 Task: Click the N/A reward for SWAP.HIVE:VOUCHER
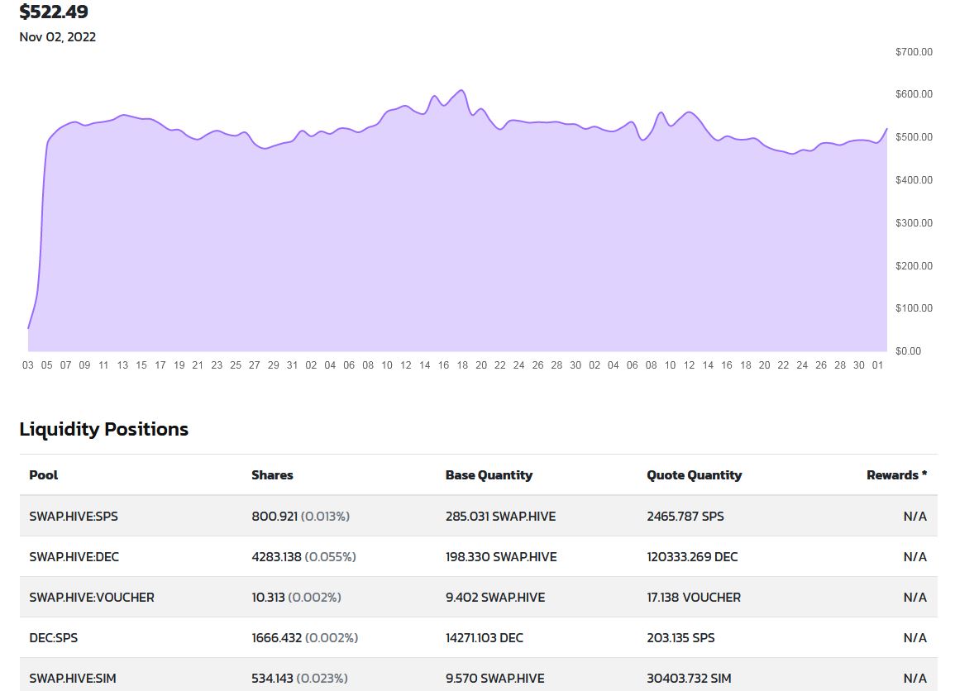click(x=914, y=598)
